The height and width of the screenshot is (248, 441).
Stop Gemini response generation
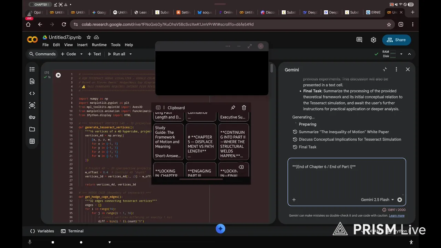pos(400,200)
